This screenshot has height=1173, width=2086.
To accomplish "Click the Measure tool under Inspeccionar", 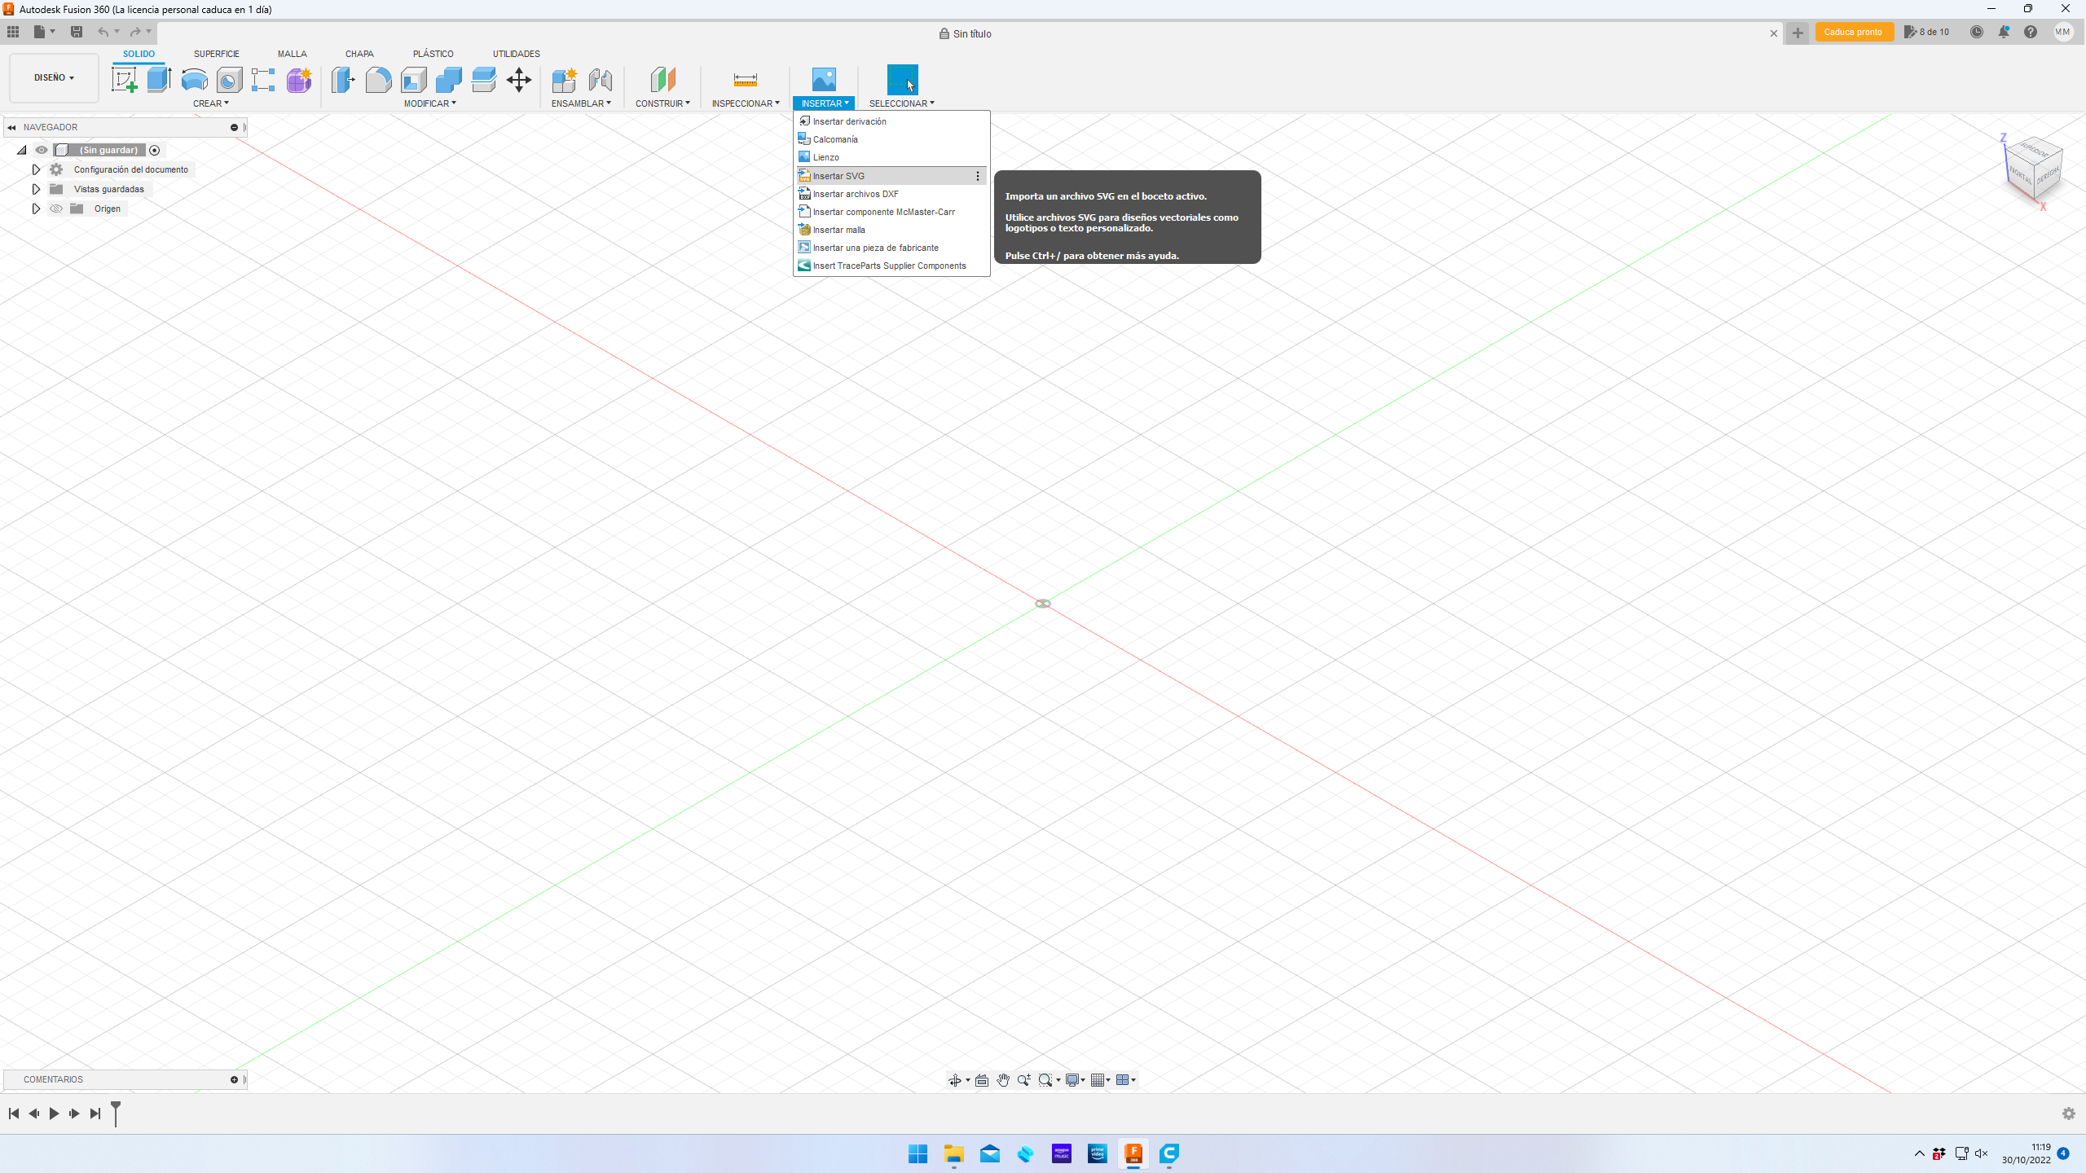I will pos(745,80).
